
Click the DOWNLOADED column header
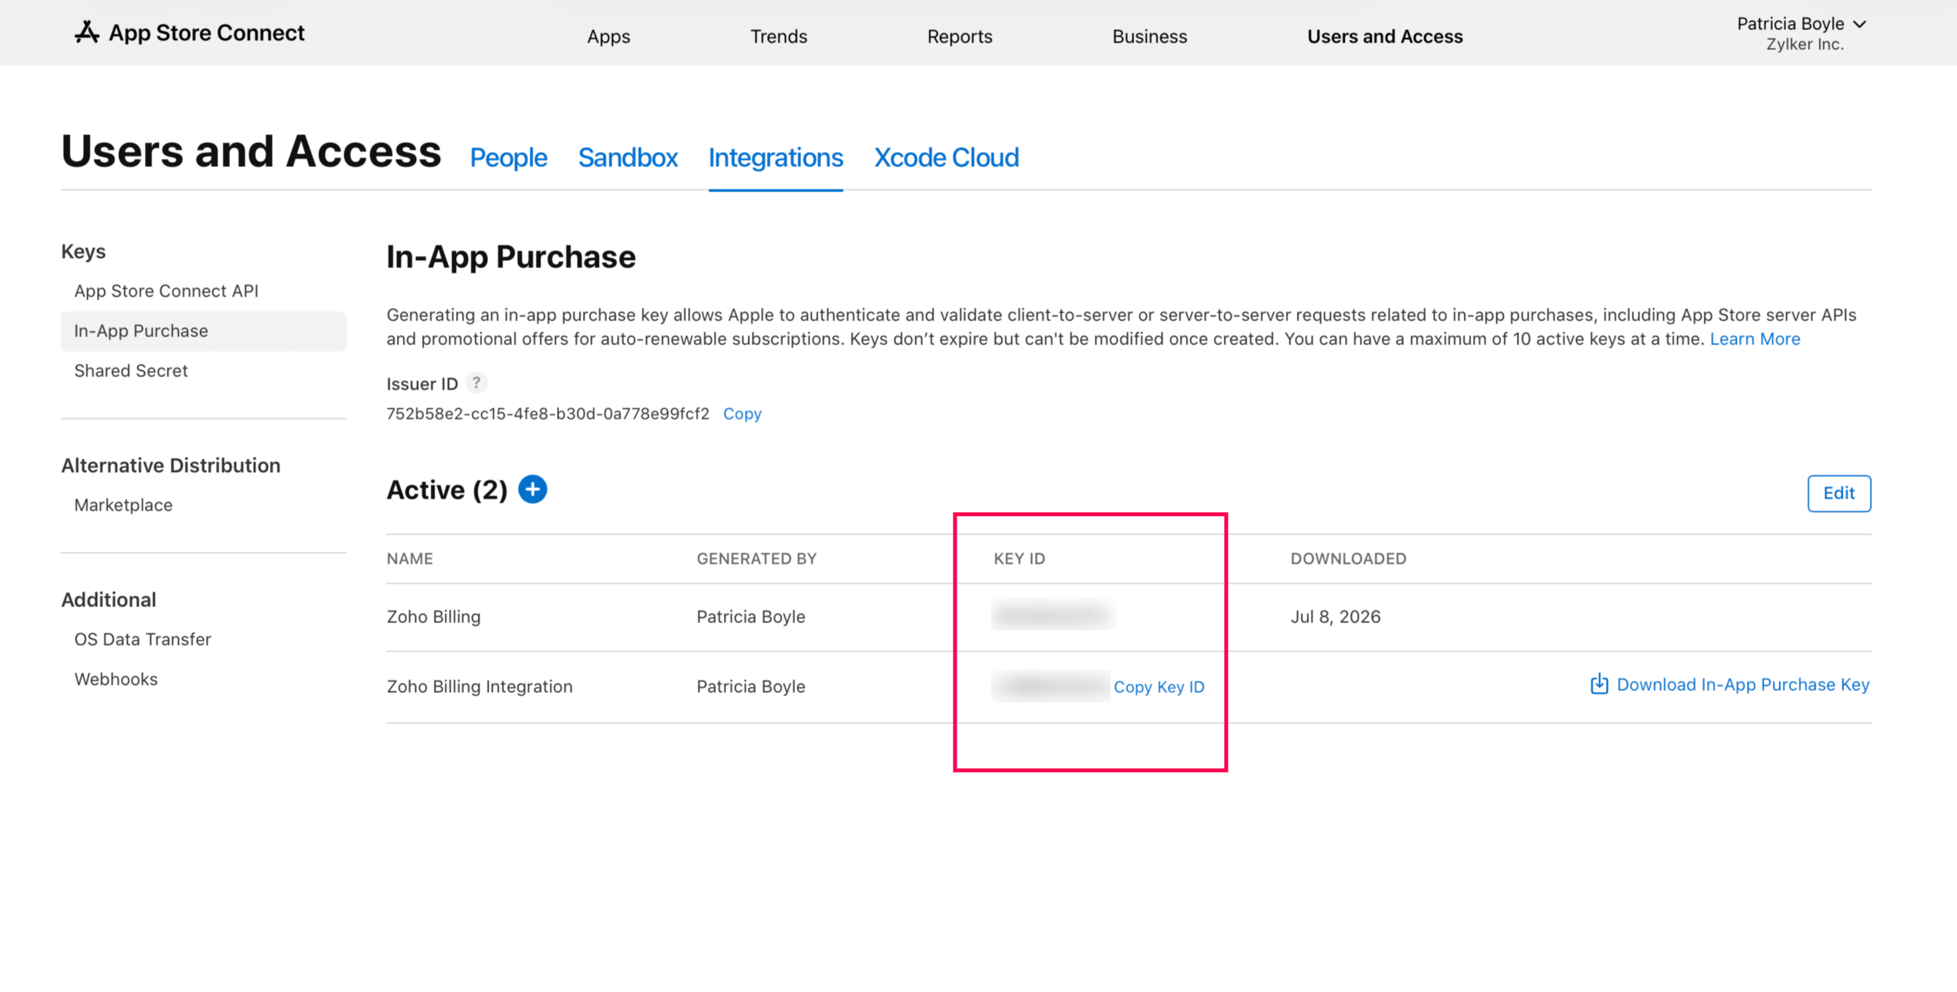(1349, 559)
